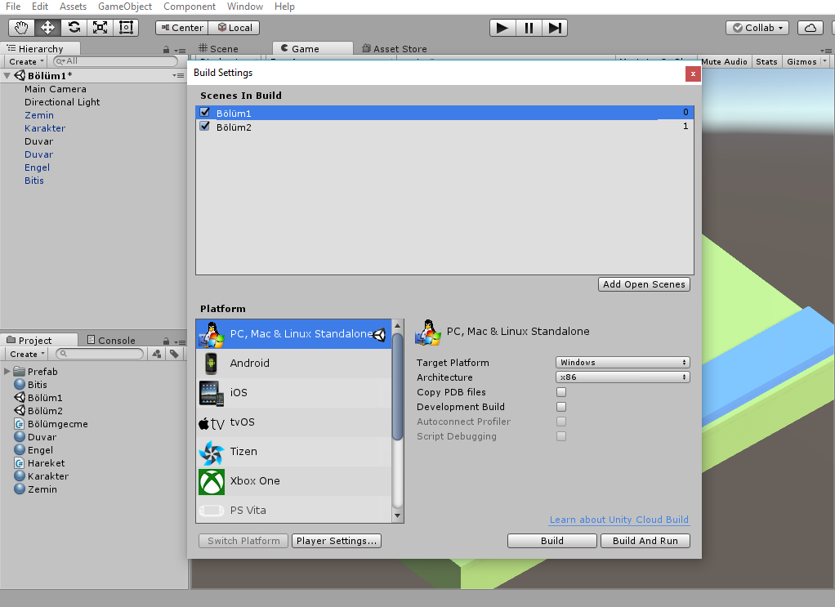This screenshot has width=835, height=607.
Task: Toggle pivot Center mode
Action: point(182,28)
